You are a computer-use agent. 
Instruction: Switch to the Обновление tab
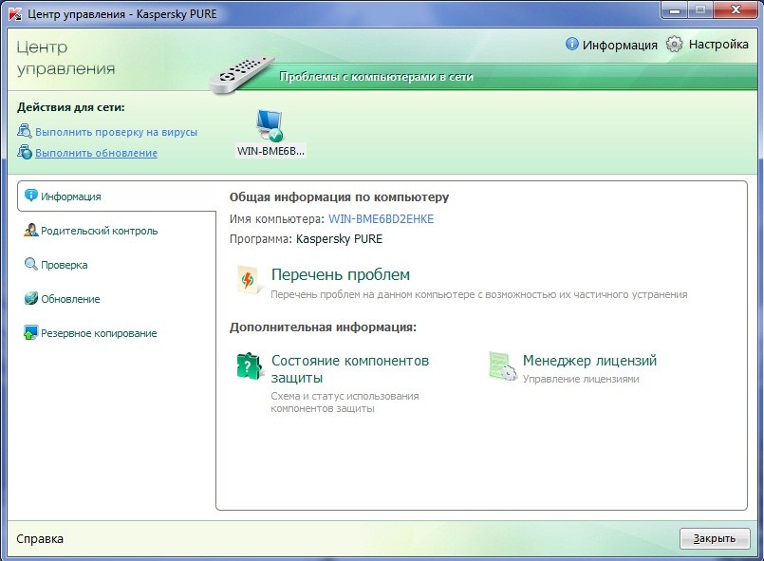coord(70,299)
